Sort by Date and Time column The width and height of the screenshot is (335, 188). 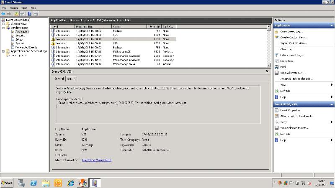point(93,27)
